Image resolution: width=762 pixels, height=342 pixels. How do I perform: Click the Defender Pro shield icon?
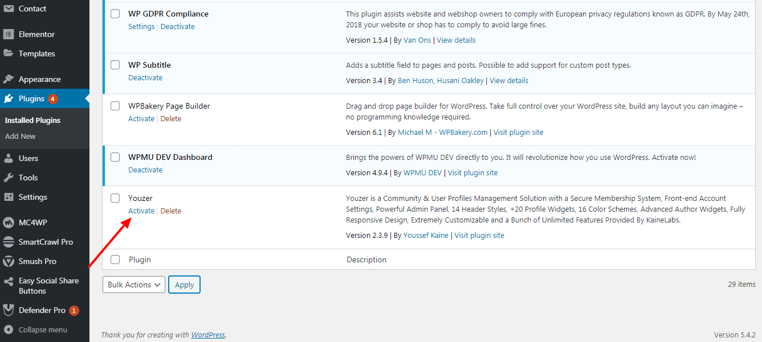(9, 310)
